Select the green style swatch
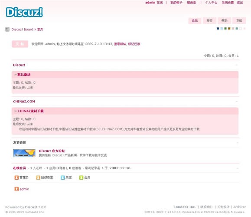Image resolution: width=251 pixels, height=217 pixels. point(225,29)
